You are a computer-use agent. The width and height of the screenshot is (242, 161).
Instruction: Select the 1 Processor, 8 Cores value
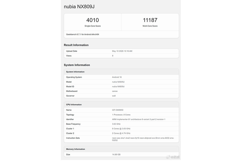121,115
